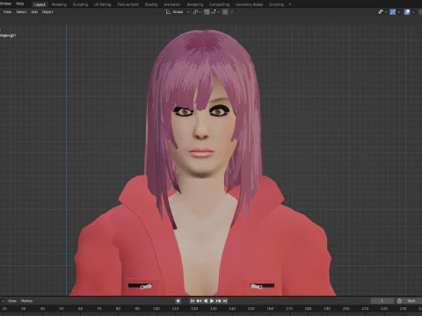This screenshot has width=422, height=316.
Task: Switch to the Sculpting workspace tab
Action: (x=80, y=4)
